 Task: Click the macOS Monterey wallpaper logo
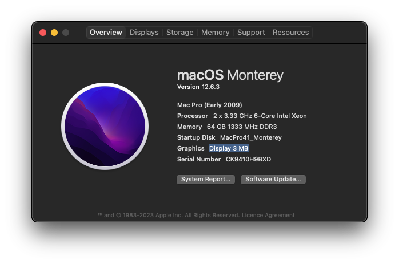pos(105,126)
